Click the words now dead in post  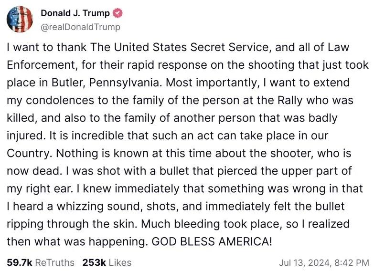[x=32, y=171]
